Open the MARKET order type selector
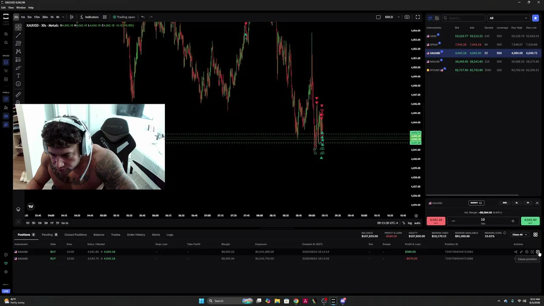Image resolution: width=544 pixels, height=306 pixels. pyautogui.click(x=476, y=203)
